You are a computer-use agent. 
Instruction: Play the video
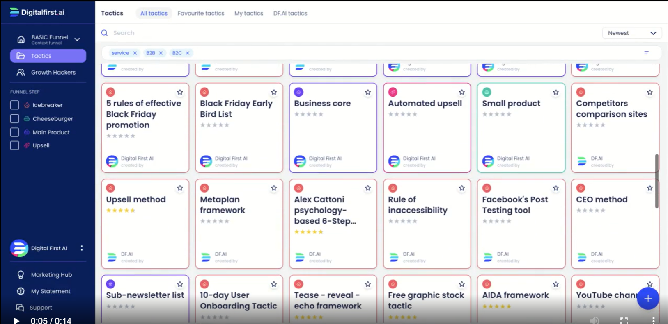pos(16,320)
